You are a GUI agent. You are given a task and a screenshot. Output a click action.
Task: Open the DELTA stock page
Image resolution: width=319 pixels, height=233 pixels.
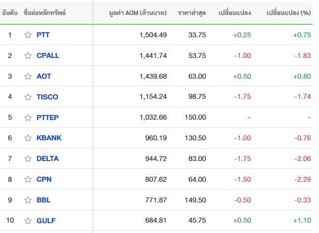pos(48,158)
